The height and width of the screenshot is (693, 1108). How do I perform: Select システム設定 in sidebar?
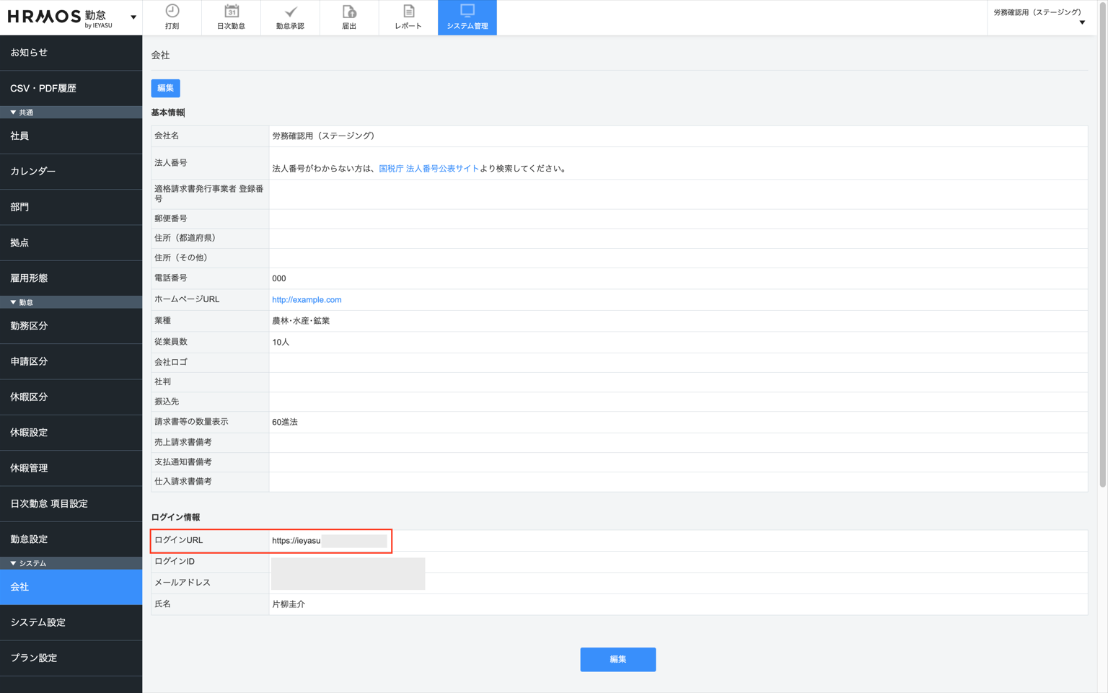(x=71, y=622)
